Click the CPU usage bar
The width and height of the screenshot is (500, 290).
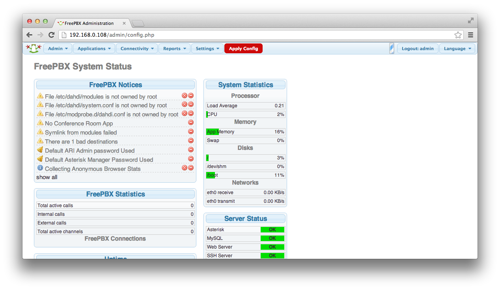(x=245, y=114)
